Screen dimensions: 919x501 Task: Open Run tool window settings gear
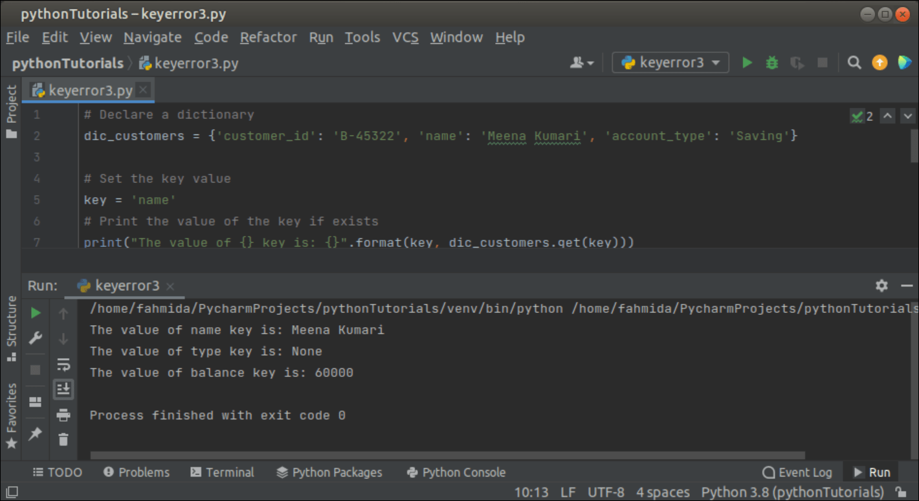881,285
